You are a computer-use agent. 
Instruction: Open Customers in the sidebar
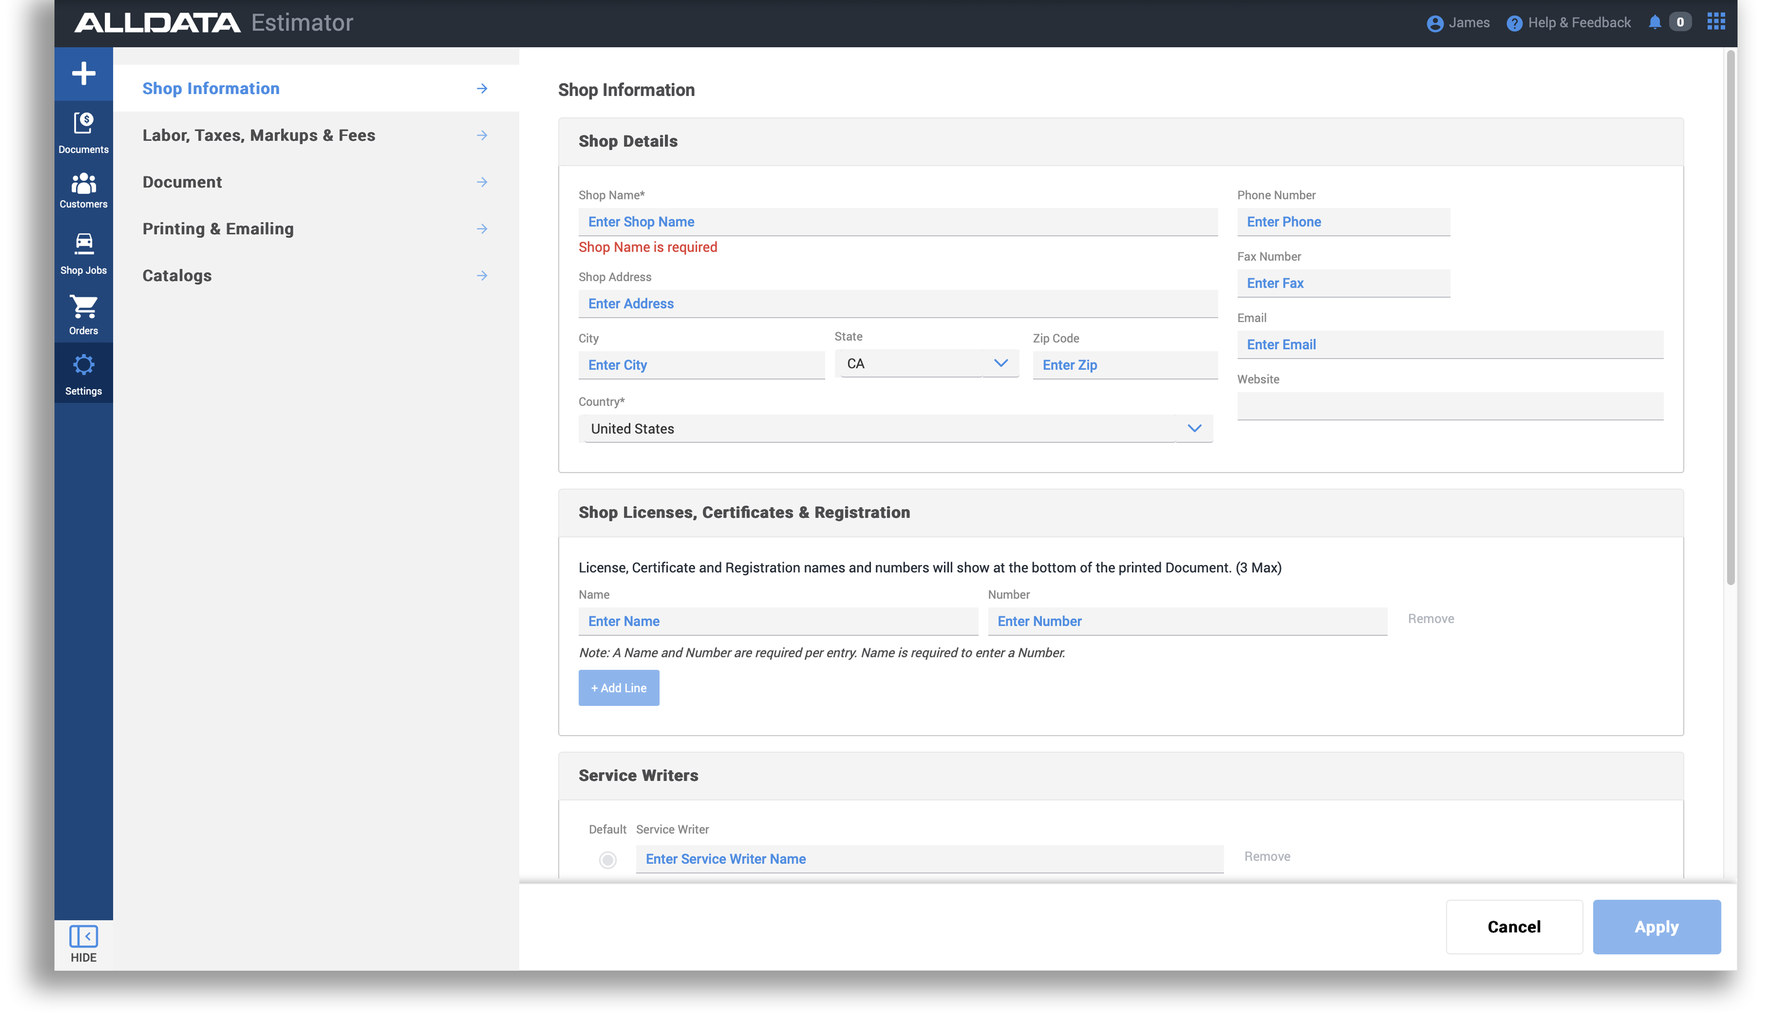(x=83, y=190)
